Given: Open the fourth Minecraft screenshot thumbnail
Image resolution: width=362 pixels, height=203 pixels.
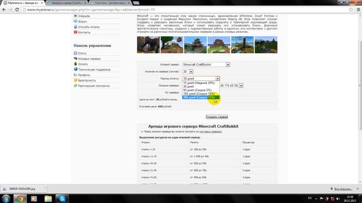Looking at the screenshot, I should point(219,45).
